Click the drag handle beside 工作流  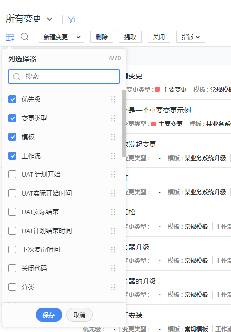pos(113,156)
